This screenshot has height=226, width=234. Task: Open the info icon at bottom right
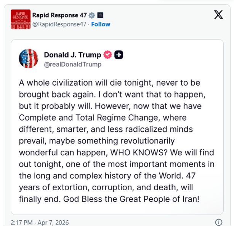(x=219, y=222)
